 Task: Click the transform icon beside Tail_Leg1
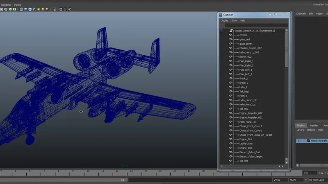coord(230,91)
